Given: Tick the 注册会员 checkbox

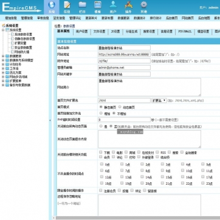Looking at the screenshot, I should point(101,190).
